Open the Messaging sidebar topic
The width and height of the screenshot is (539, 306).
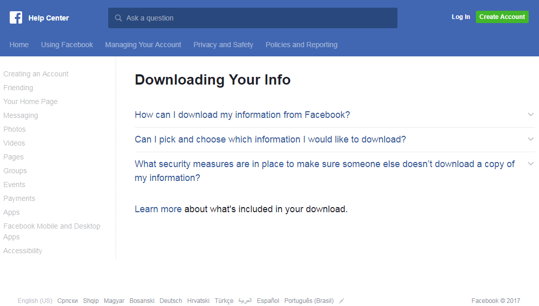click(x=21, y=115)
